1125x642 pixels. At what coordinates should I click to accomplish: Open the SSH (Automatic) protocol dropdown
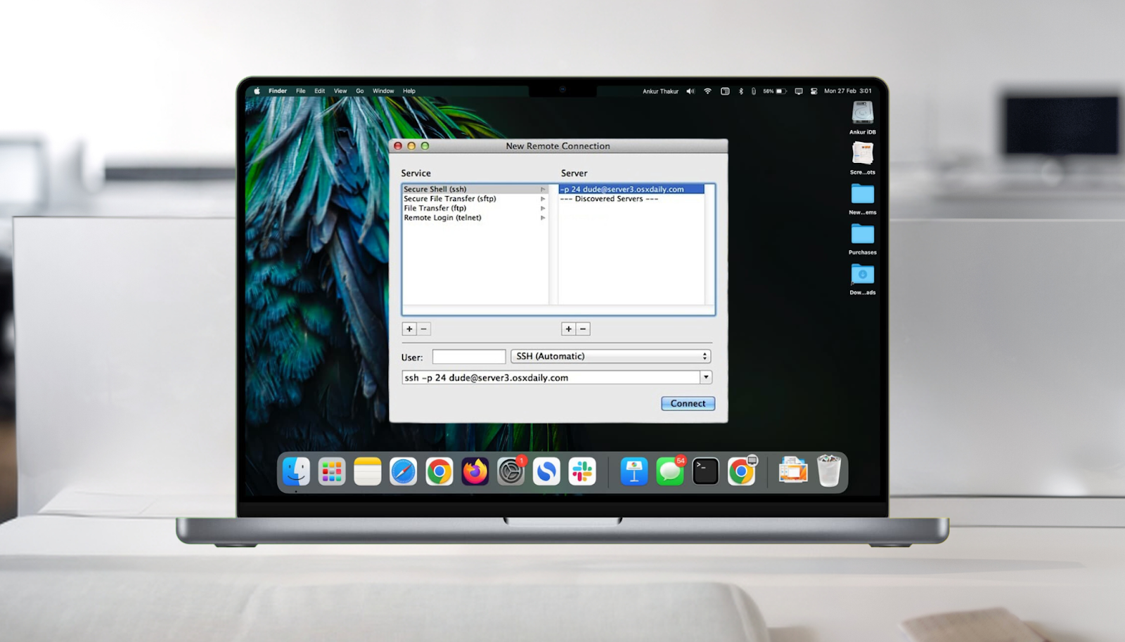pyautogui.click(x=610, y=356)
